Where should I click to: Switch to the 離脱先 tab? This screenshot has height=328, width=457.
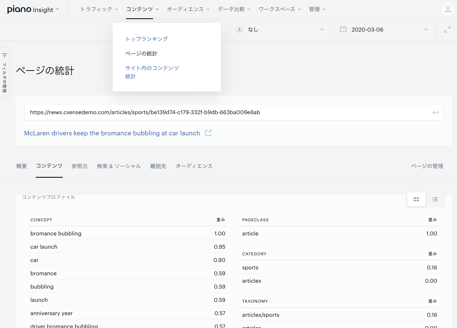pyautogui.click(x=158, y=166)
